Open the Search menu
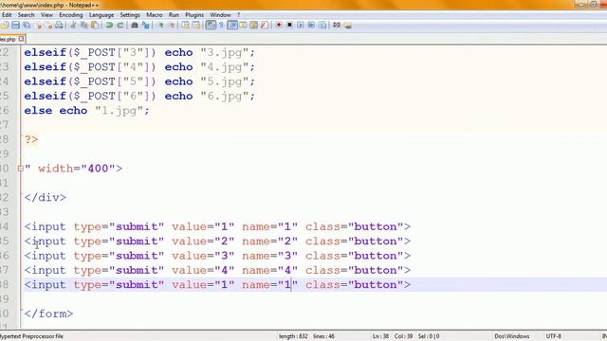Screen dimensions: 607x341 point(26,15)
